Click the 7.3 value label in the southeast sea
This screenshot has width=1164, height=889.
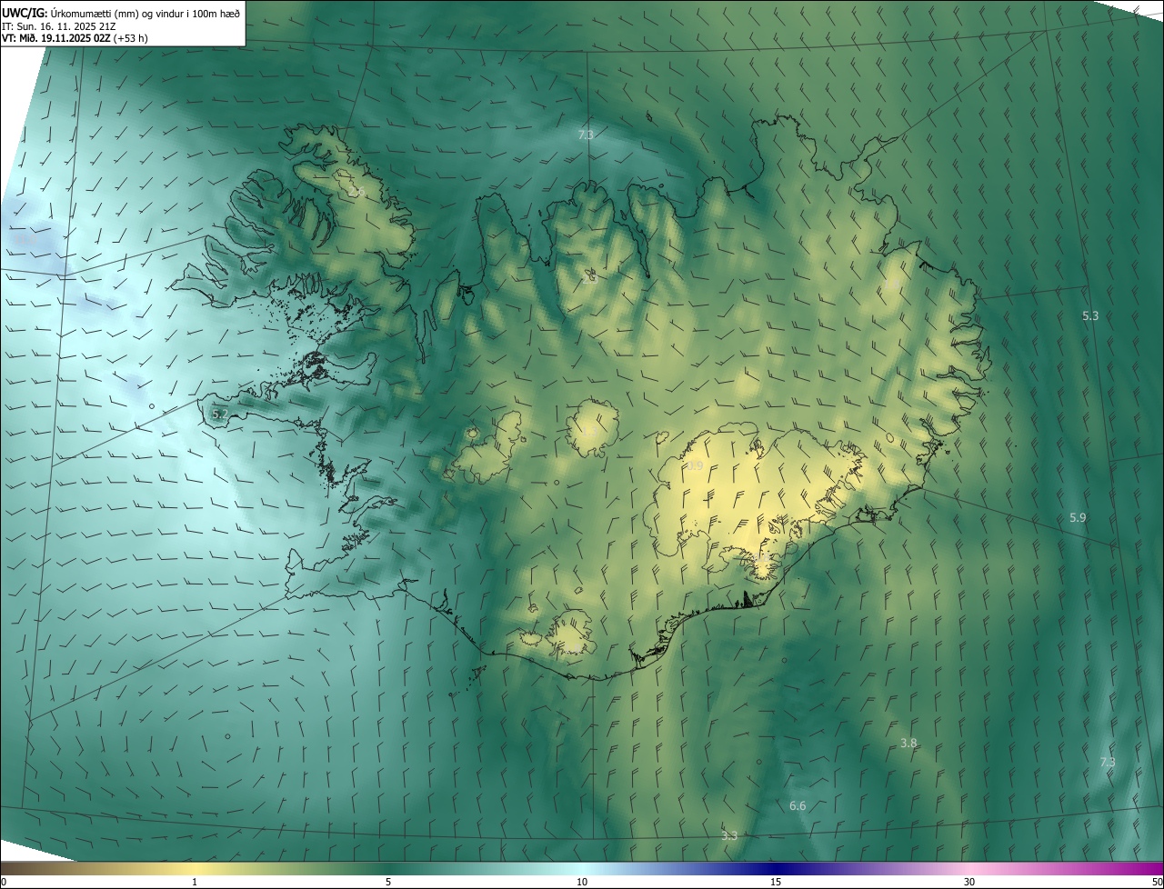click(x=1108, y=762)
